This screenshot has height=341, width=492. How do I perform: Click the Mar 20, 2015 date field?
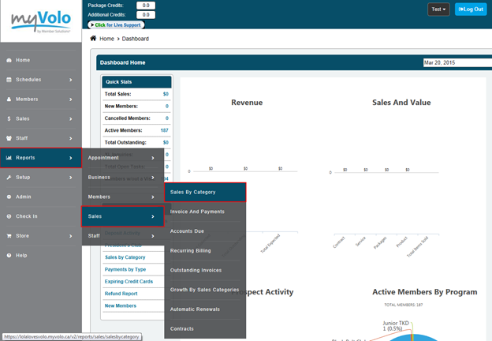[457, 62]
